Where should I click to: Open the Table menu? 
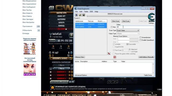[x=86, y=11]
